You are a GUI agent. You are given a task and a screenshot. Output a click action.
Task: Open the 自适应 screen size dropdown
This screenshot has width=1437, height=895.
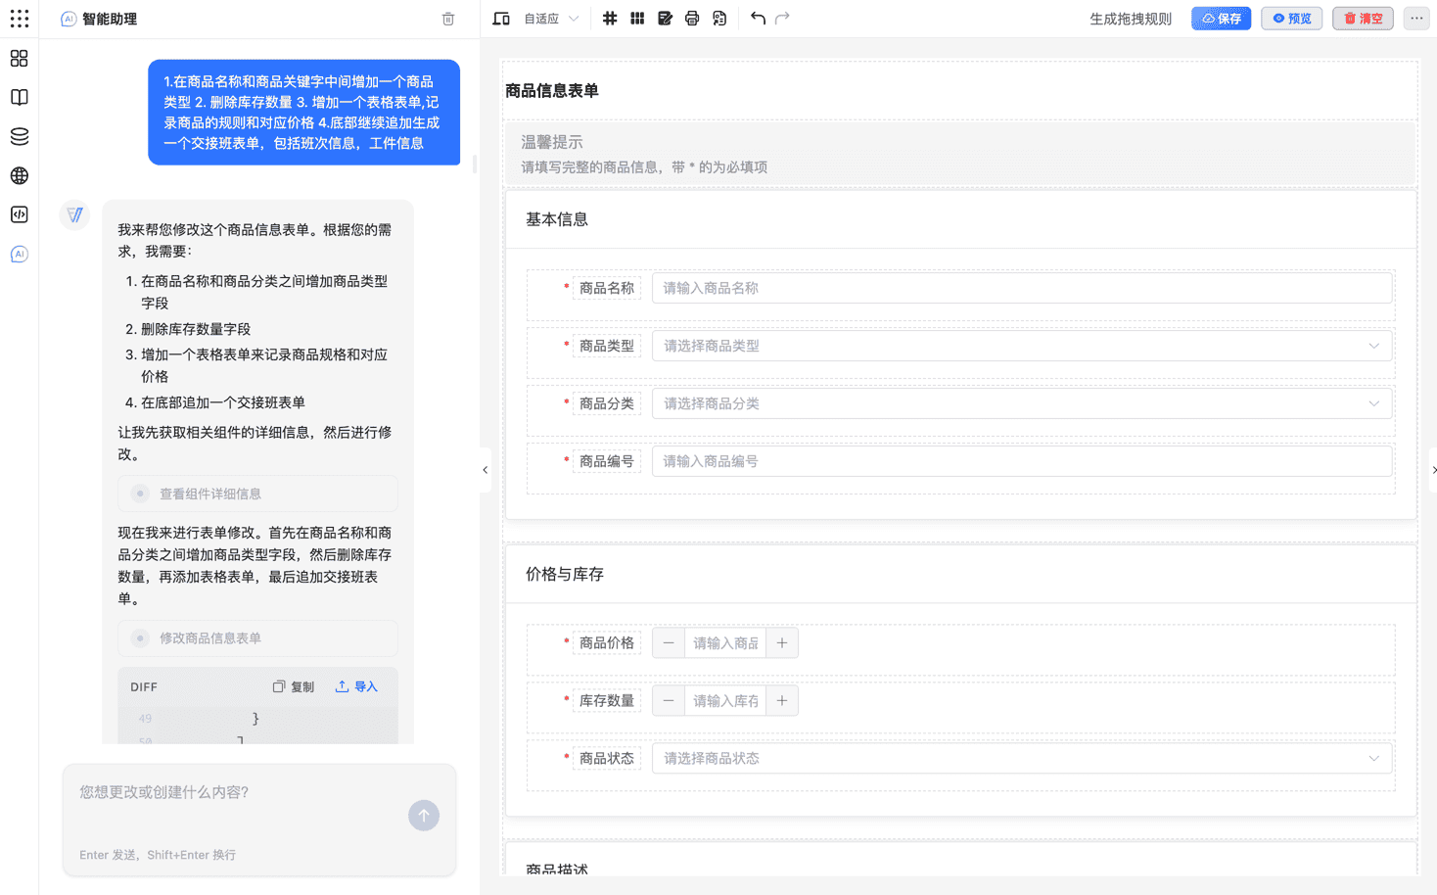(x=552, y=19)
